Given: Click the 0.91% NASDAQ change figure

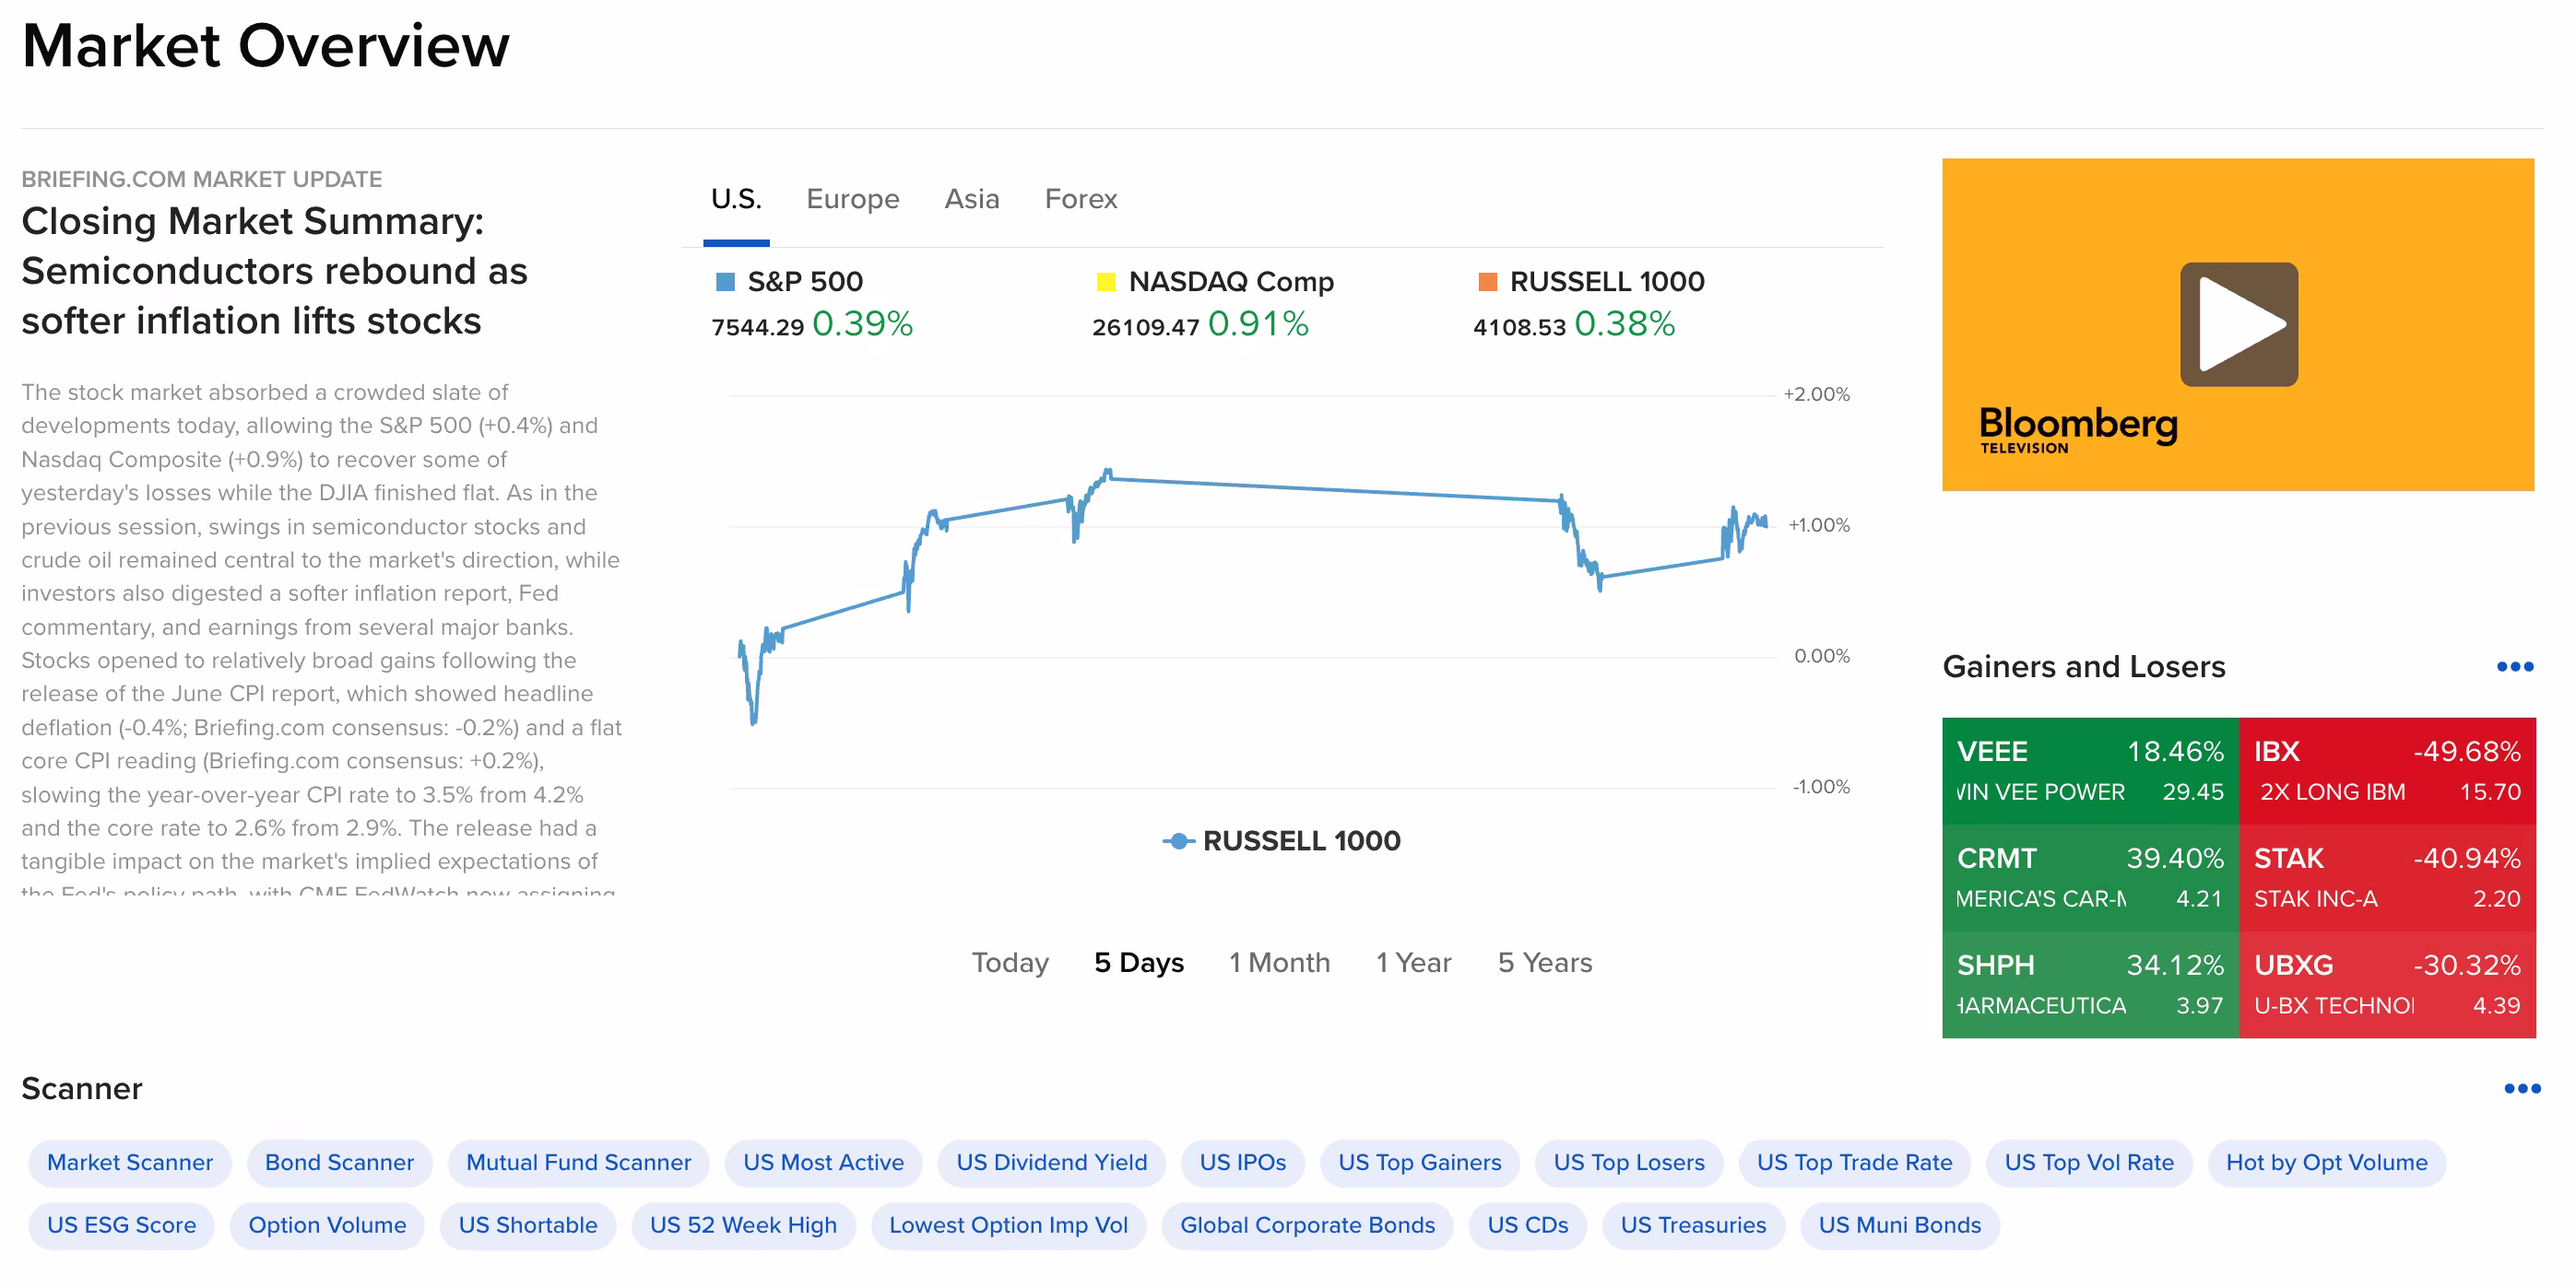Looking at the screenshot, I should 1258,323.
